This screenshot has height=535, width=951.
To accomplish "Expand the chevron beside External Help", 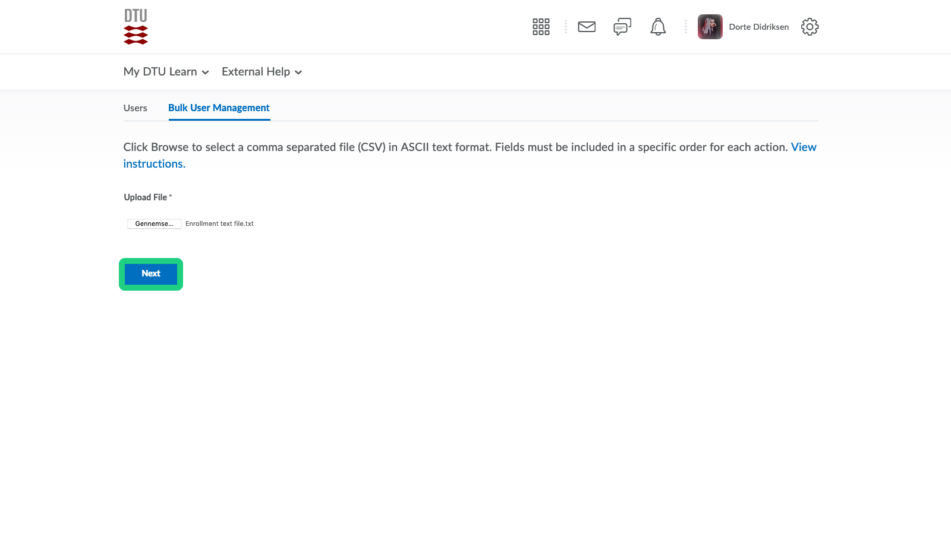I will (298, 73).
